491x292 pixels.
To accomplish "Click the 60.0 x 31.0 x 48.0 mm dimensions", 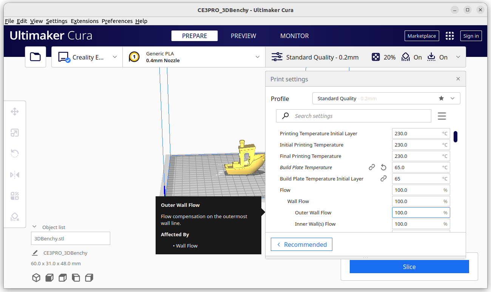I will pyautogui.click(x=56, y=263).
